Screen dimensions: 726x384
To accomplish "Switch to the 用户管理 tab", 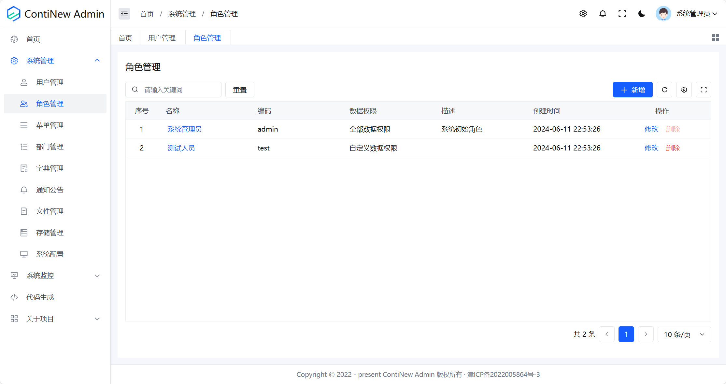I will pyautogui.click(x=162, y=37).
